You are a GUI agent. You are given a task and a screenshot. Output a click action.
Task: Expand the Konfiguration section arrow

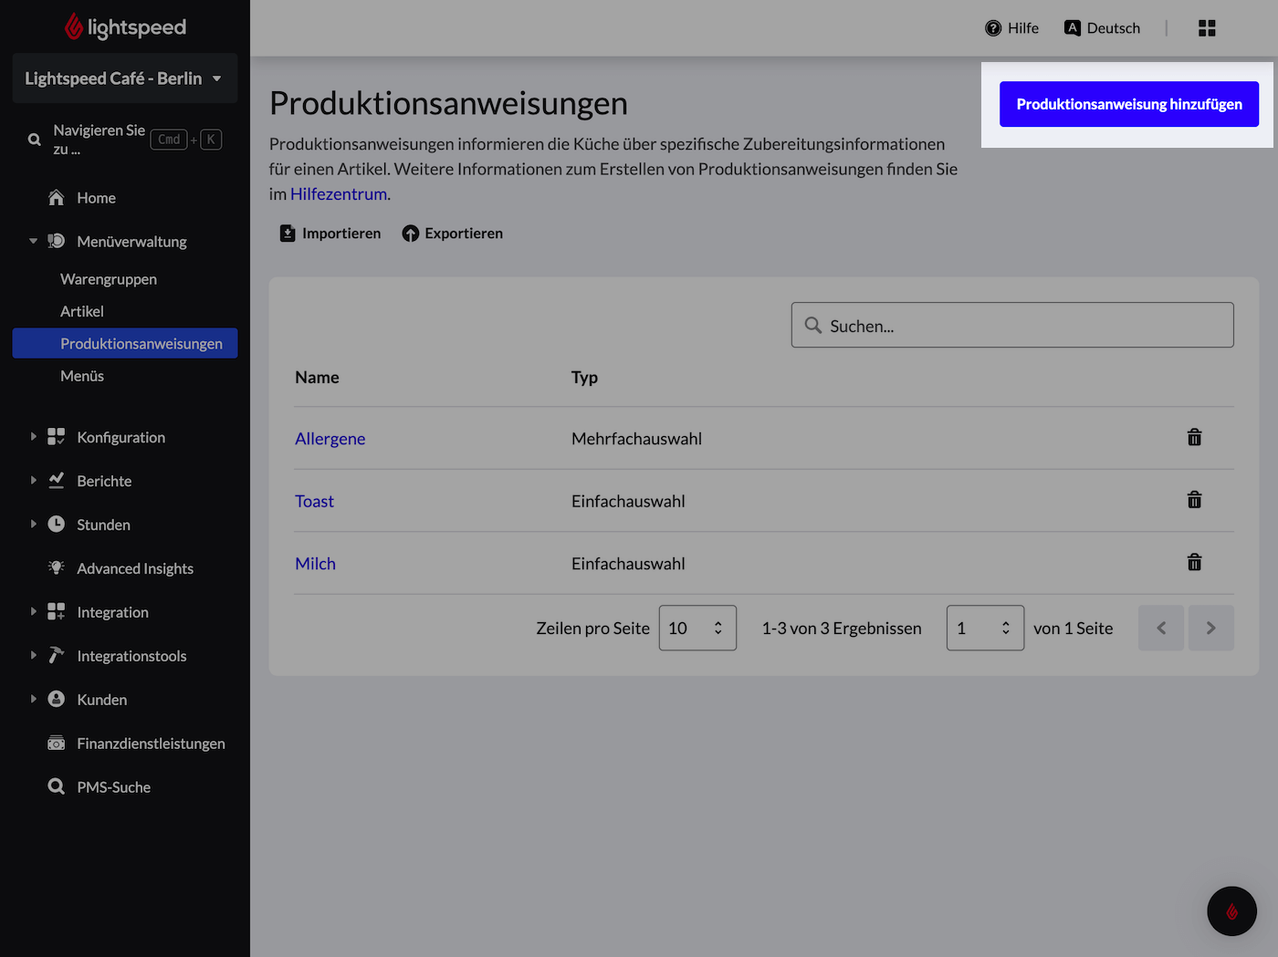pos(34,437)
